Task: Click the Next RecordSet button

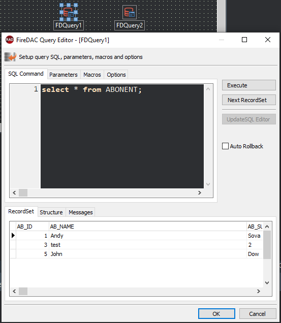Action: [249, 100]
